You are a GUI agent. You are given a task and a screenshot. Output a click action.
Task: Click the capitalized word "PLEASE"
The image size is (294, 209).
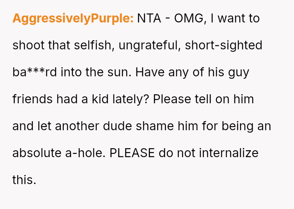click(132, 153)
